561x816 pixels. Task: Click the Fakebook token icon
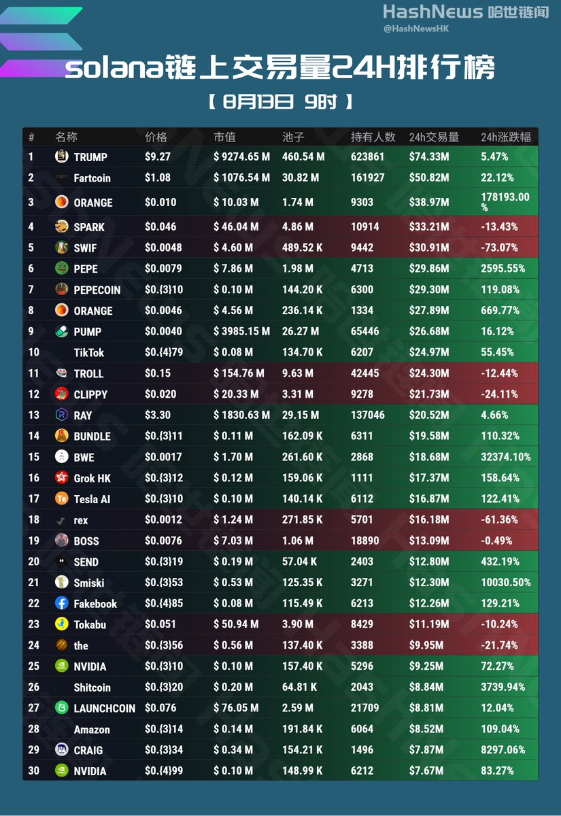(62, 603)
